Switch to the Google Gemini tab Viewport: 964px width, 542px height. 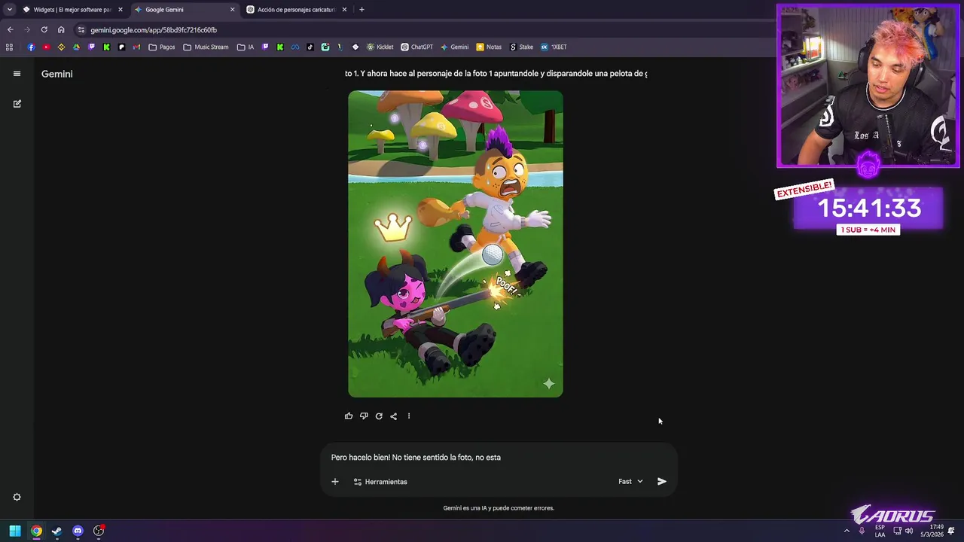[185, 10]
